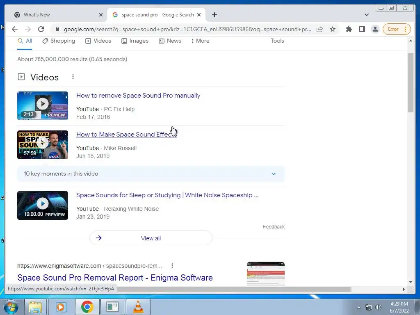420x315 pixels.
Task: Click the vertical scrollbar down arrow
Action: click(411, 282)
